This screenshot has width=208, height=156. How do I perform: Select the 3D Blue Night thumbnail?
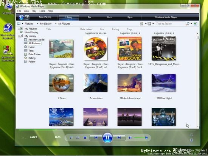[x=164, y=83]
